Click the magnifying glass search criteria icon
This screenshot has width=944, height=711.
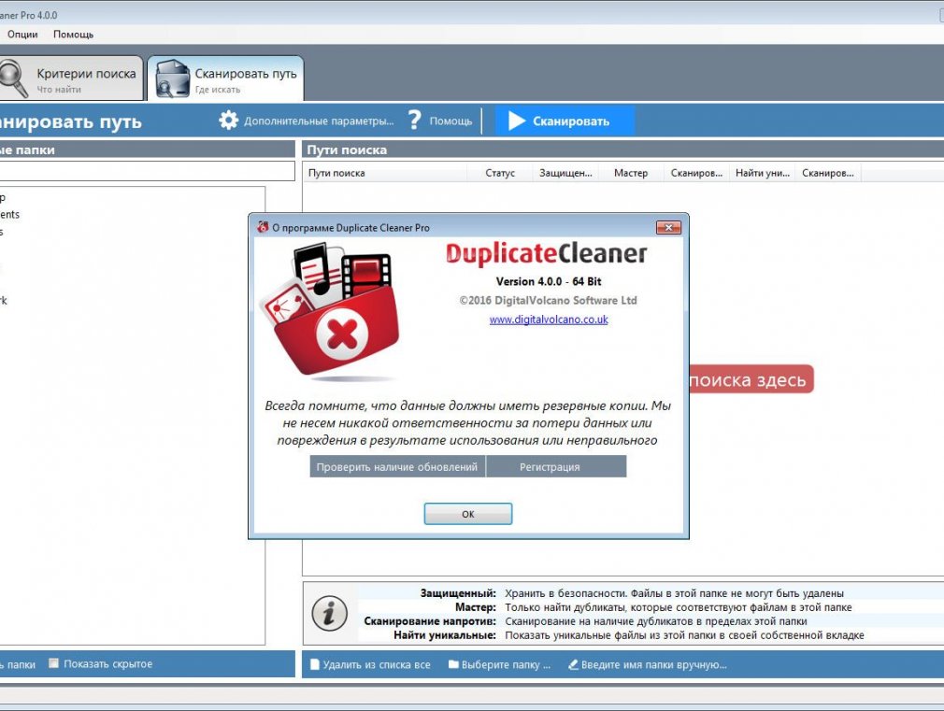coord(13,78)
